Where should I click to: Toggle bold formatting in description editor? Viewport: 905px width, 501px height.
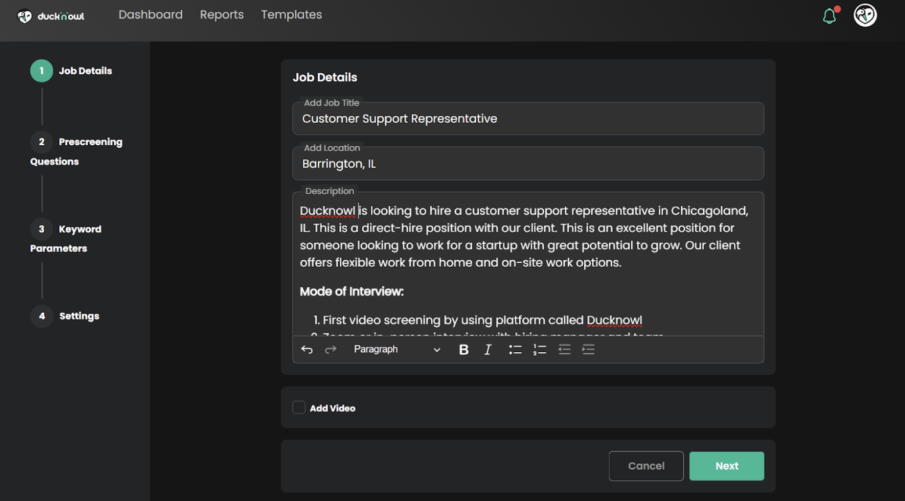click(x=464, y=349)
